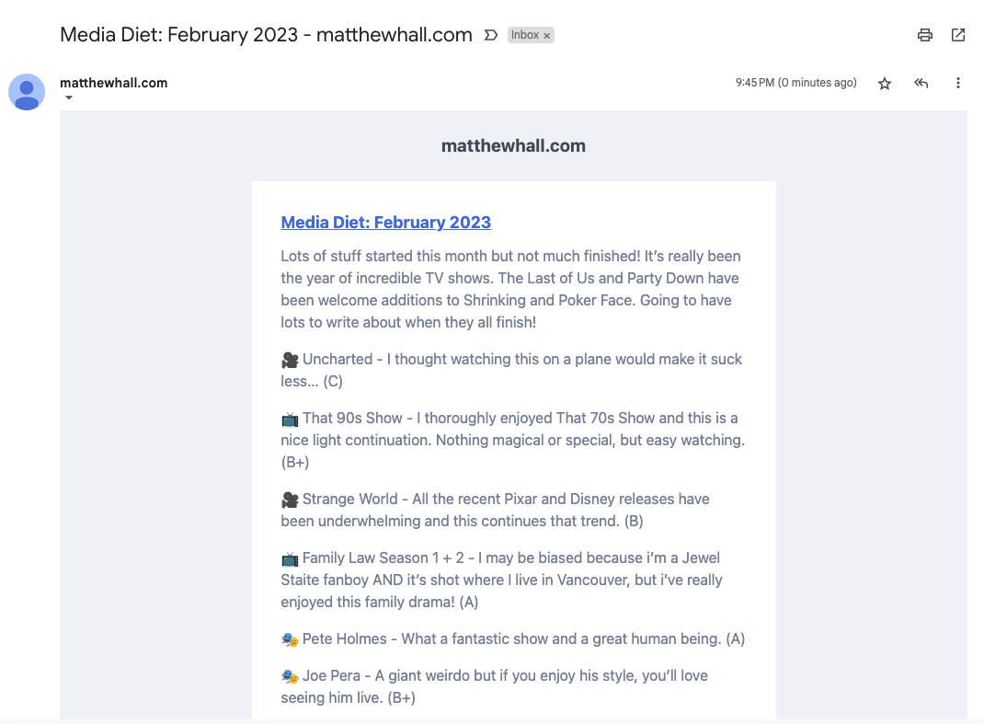Click the TV emoji beside That 90s Show

(x=290, y=419)
